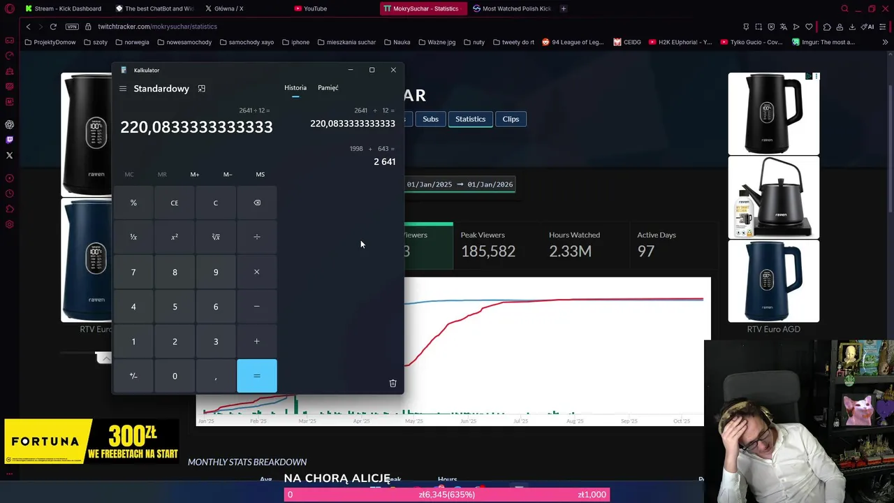The width and height of the screenshot is (894, 503).
Task: Click digit 0 in Calculator
Action: point(175,376)
